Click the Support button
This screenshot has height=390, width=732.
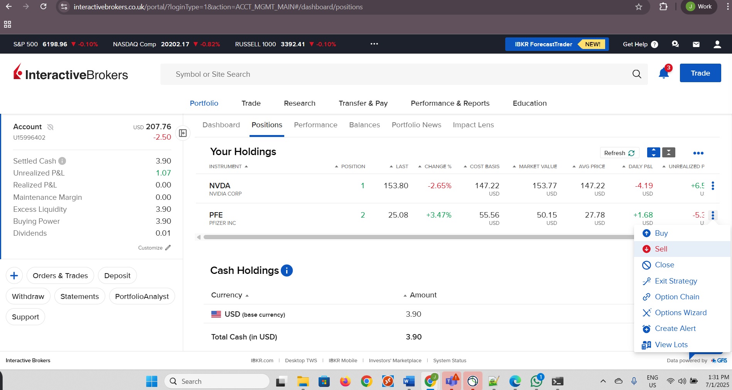pyautogui.click(x=25, y=317)
